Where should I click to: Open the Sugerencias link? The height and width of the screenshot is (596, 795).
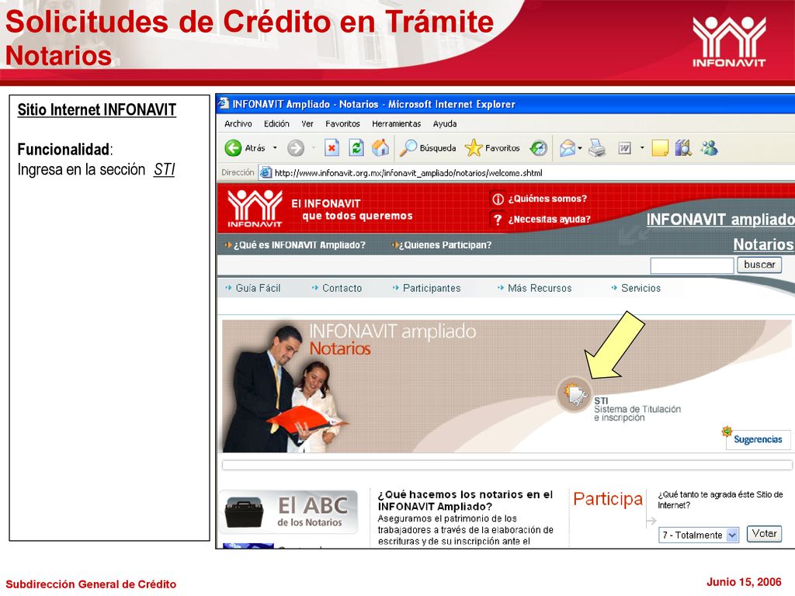point(758,439)
